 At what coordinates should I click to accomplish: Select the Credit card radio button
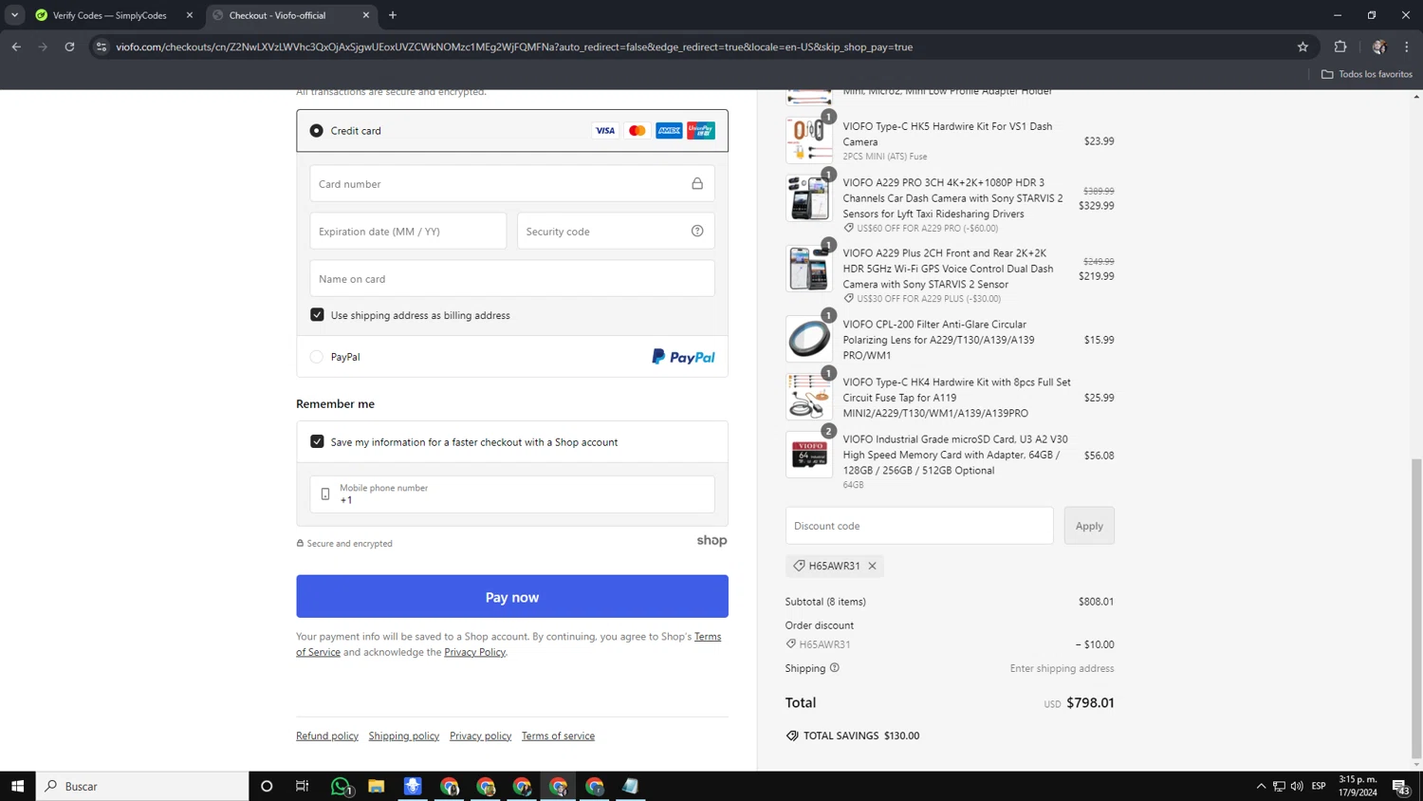[x=316, y=131]
